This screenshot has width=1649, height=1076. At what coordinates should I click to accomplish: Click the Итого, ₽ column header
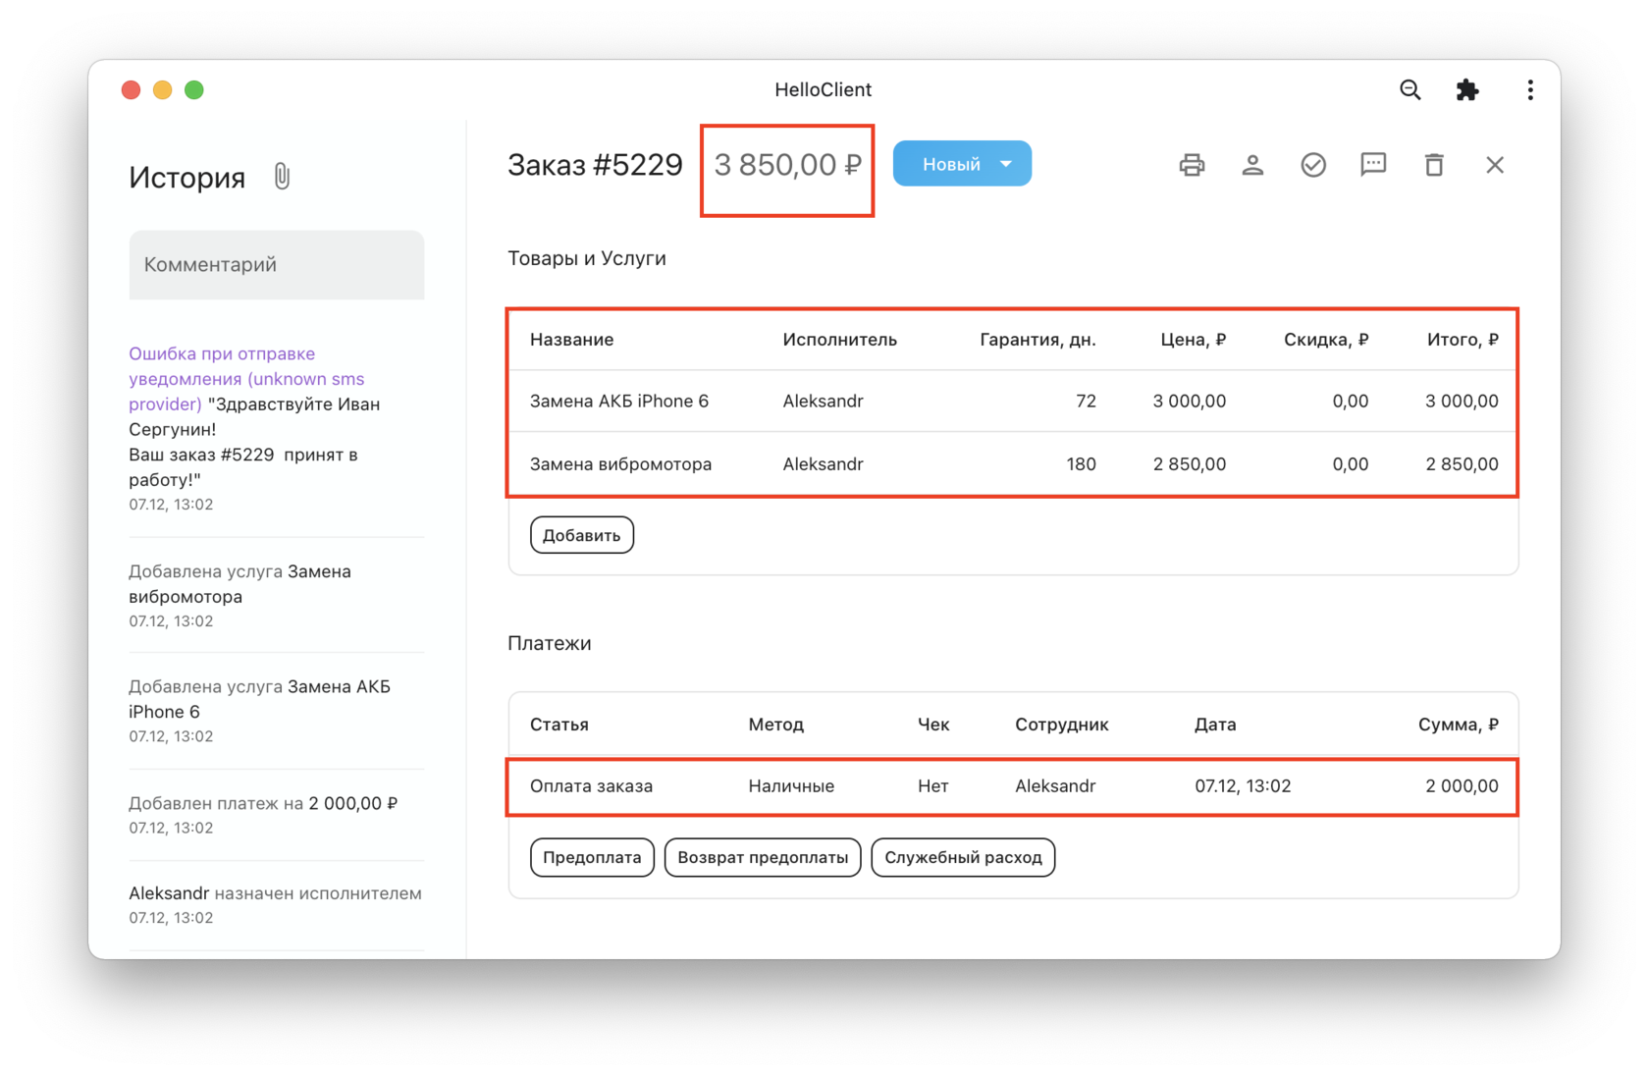click(x=1463, y=340)
